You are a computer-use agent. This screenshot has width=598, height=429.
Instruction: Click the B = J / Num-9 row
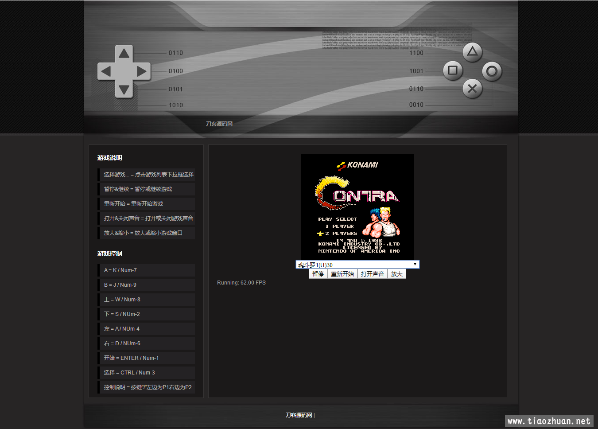click(146, 285)
